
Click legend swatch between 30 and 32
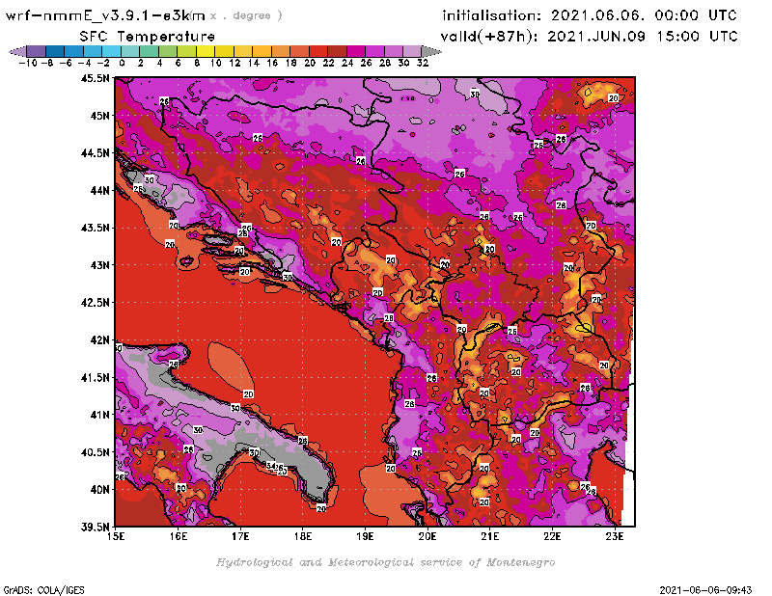412,51
